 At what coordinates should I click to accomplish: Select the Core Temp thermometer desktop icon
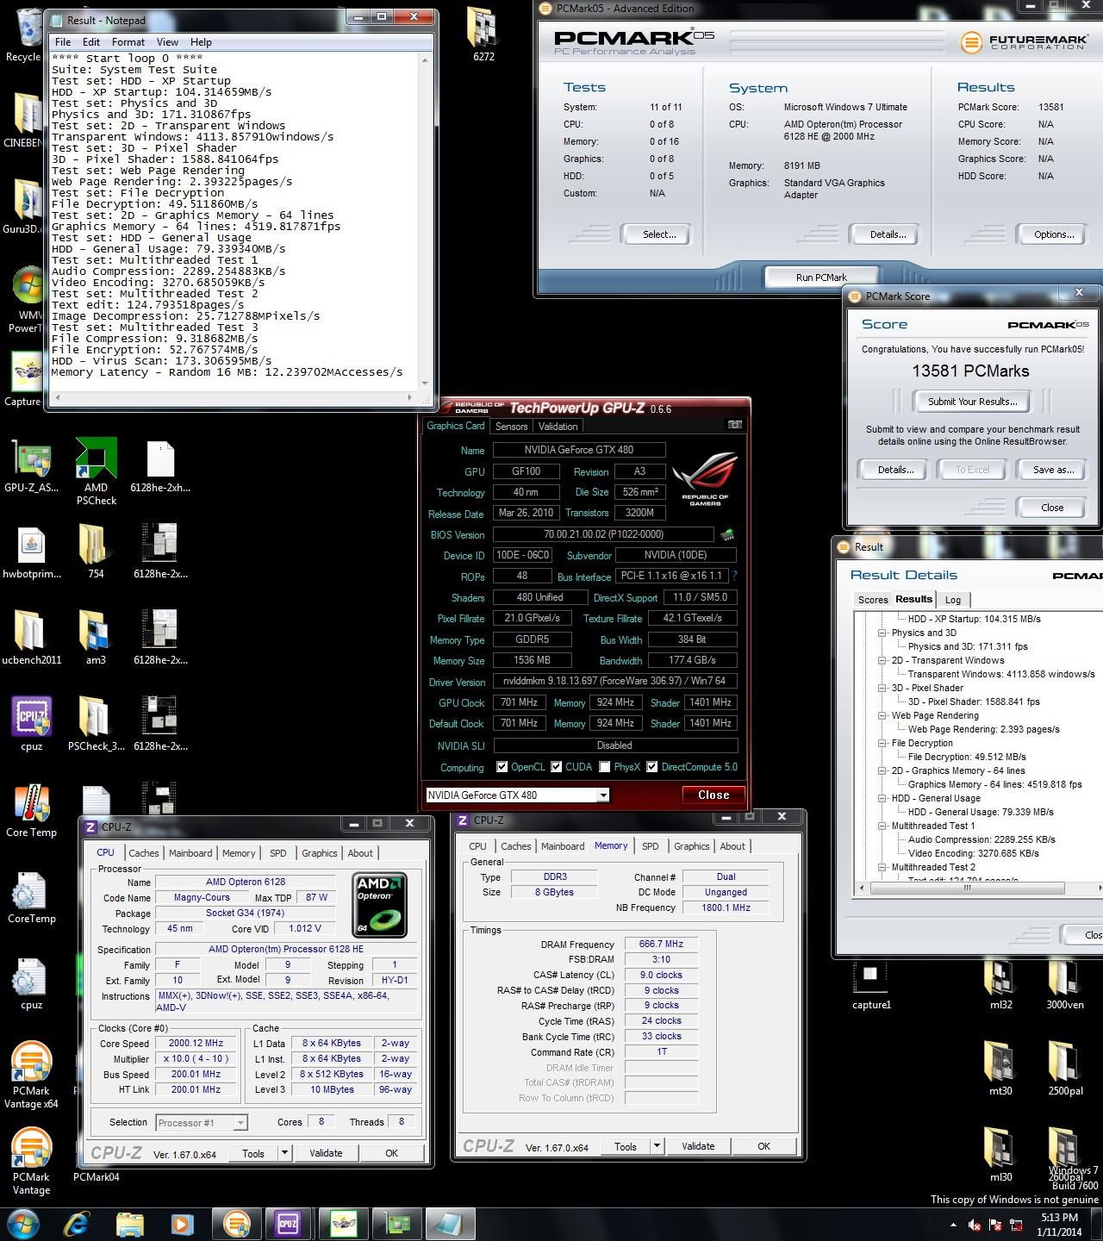pyautogui.click(x=31, y=810)
